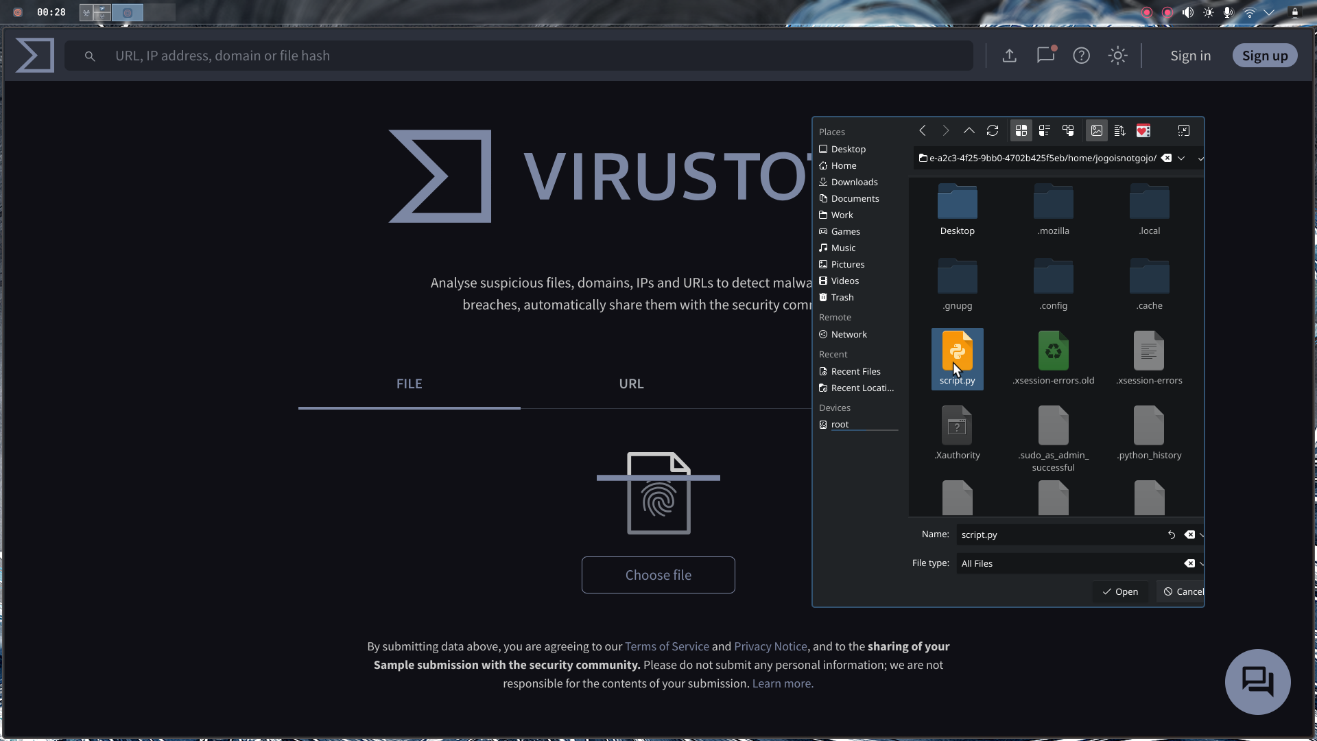The image size is (1317, 741).
Task: Open the search input field magnifier icon
Action: [x=91, y=56]
